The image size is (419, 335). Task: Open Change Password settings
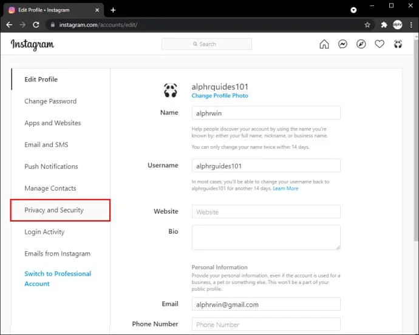[50, 101]
